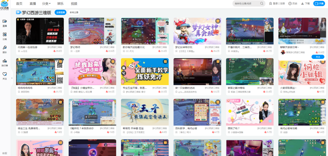
Task: Open the 分类 sidebar grid icon
Action: [x=5, y=36]
